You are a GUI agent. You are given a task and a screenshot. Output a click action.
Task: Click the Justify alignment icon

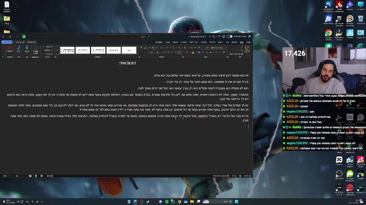click(x=168, y=52)
